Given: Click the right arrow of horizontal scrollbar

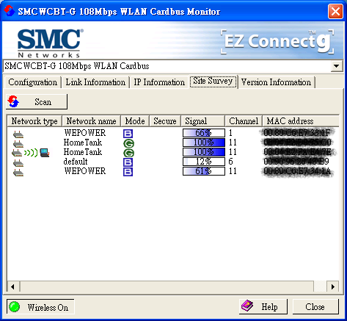Looking at the screenshot, I should [332, 286].
